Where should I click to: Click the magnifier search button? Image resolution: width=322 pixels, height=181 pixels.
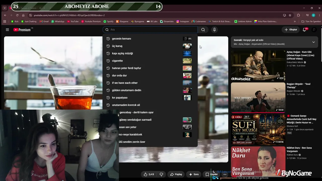click(203, 30)
